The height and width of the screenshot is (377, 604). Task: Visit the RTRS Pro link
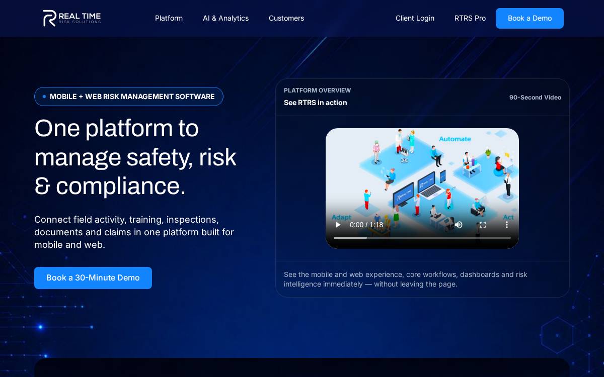pyautogui.click(x=470, y=18)
